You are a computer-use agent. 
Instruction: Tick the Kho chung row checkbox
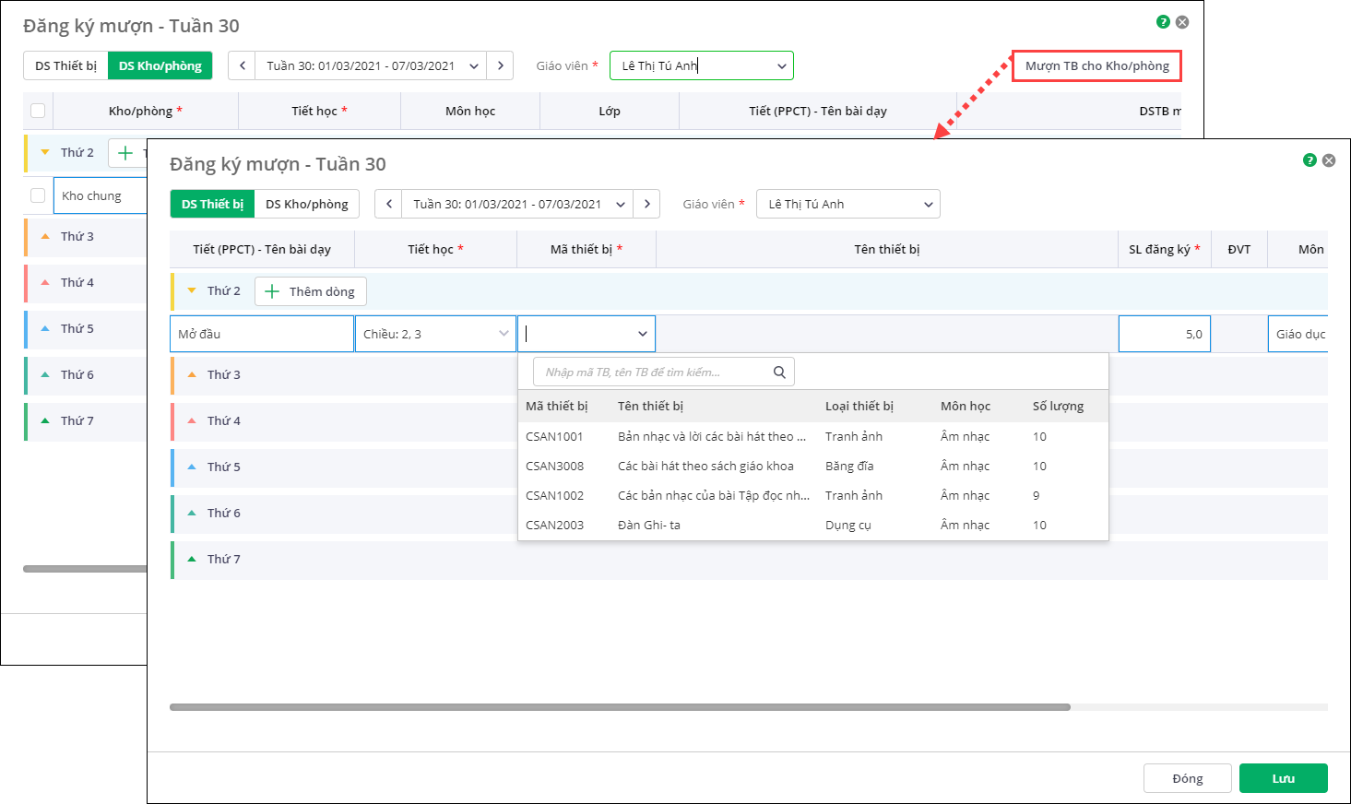click(x=38, y=195)
